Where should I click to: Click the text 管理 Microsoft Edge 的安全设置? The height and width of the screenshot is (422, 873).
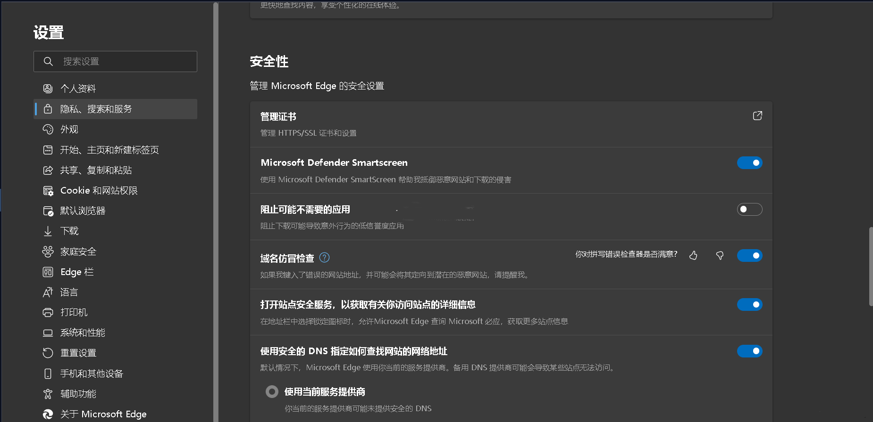[x=317, y=86]
